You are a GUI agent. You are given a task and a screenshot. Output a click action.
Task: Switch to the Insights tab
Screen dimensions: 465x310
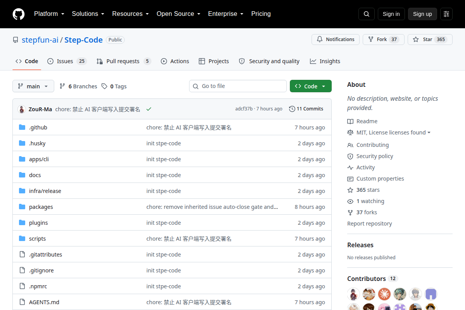pos(325,61)
